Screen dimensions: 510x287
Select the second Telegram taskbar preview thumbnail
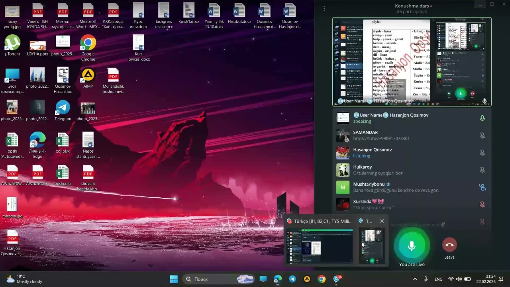[x=372, y=246]
